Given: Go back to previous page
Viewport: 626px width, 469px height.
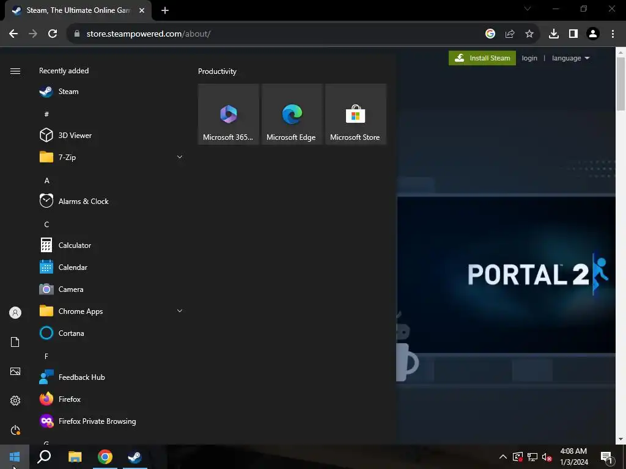Looking at the screenshot, I should (x=13, y=34).
